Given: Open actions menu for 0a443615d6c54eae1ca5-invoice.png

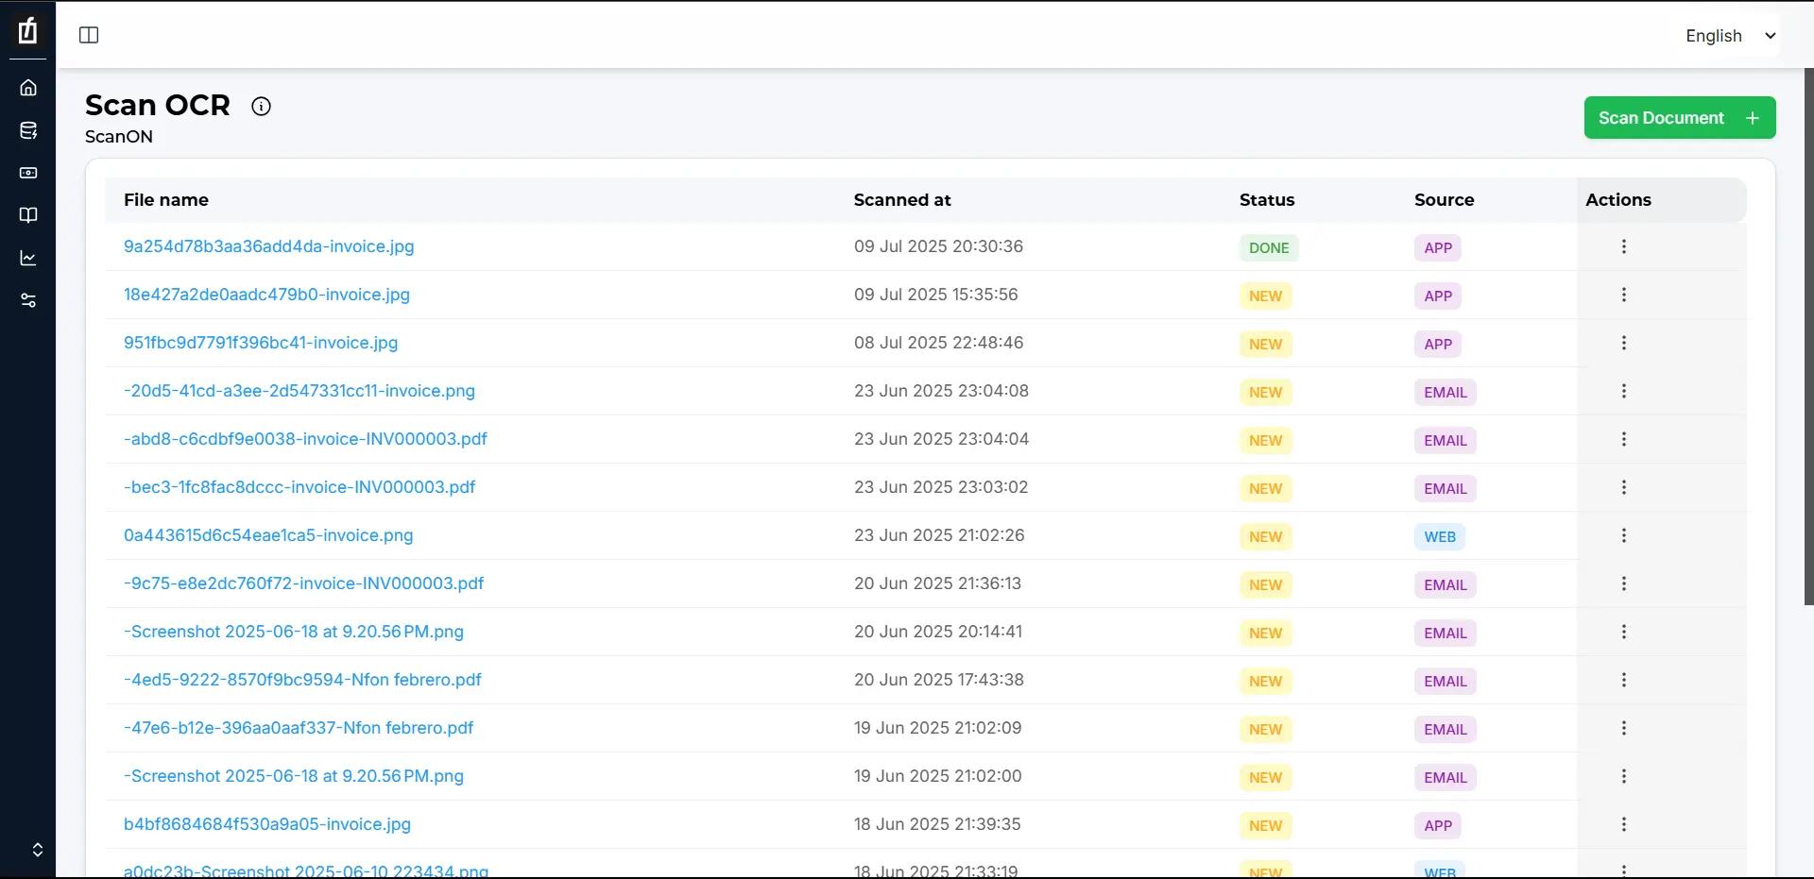Looking at the screenshot, I should pyautogui.click(x=1623, y=535).
